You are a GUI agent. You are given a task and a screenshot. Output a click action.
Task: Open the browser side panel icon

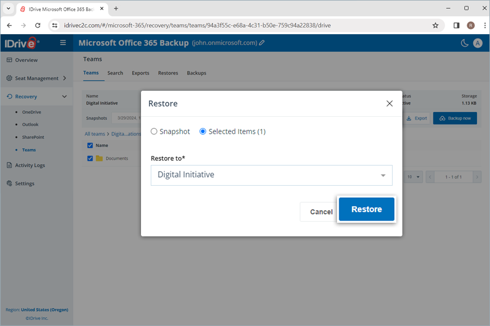(x=456, y=26)
